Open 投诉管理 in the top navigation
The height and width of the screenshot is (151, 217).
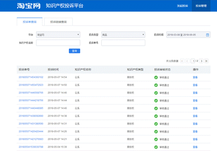tap(201, 6)
